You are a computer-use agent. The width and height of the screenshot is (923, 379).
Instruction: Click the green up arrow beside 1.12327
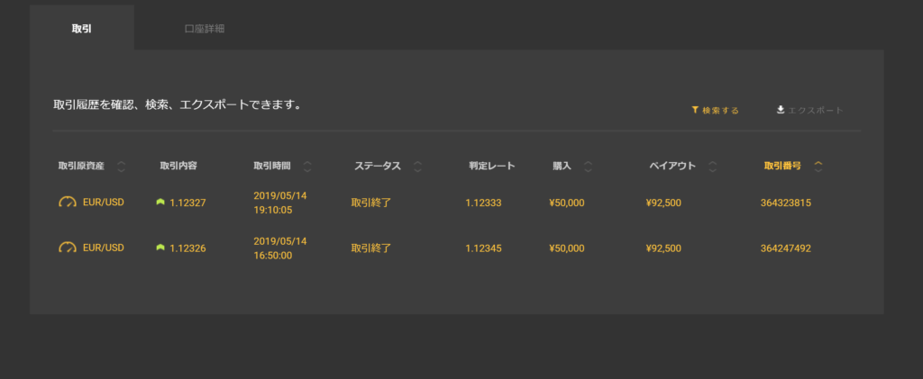click(x=160, y=203)
